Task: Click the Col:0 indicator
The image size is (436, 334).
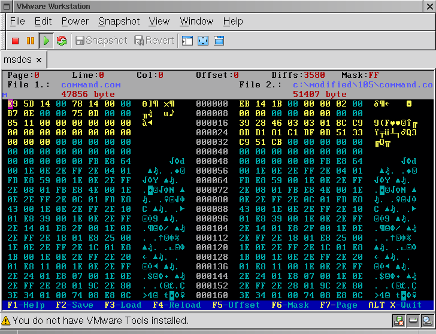Action: (150, 75)
